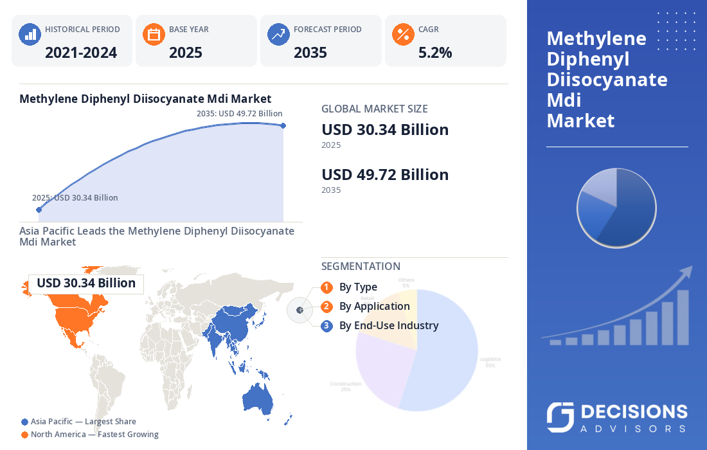Click the SEGMENTATION heading

coord(361,266)
